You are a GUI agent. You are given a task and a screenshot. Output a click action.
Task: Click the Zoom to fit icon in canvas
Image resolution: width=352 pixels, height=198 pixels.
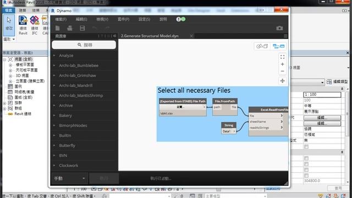coord(282,57)
